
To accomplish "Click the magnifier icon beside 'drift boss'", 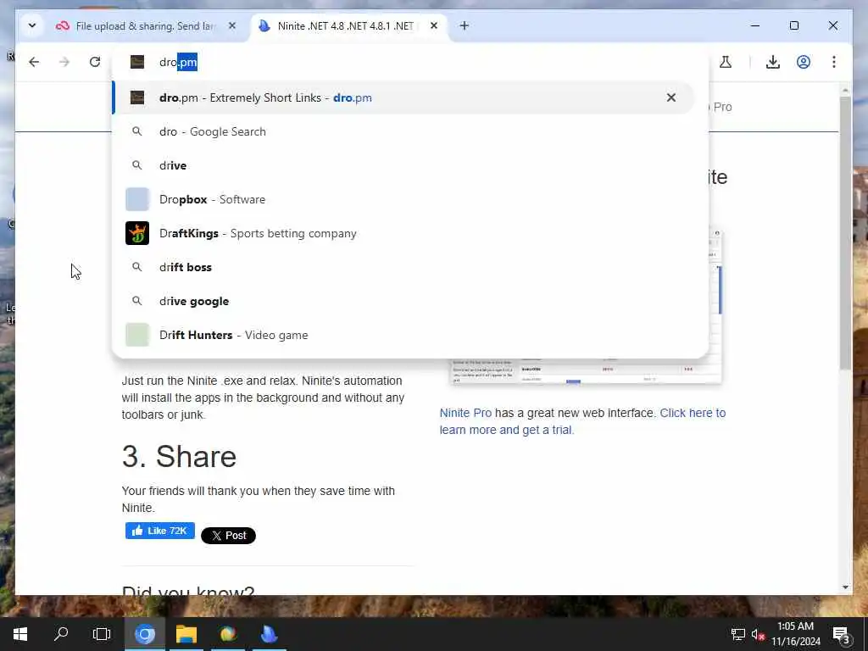I will (136, 267).
